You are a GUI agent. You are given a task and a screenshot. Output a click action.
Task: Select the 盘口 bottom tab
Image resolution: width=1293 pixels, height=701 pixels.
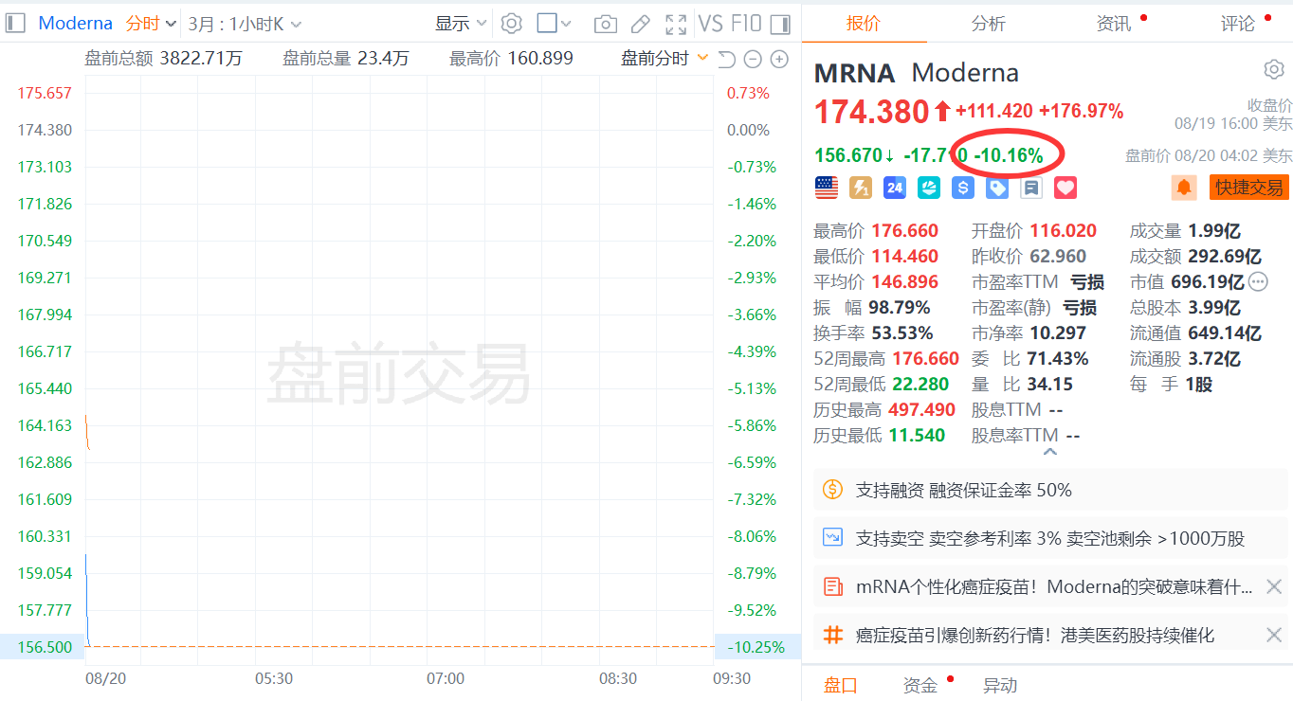click(x=841, y=685)
